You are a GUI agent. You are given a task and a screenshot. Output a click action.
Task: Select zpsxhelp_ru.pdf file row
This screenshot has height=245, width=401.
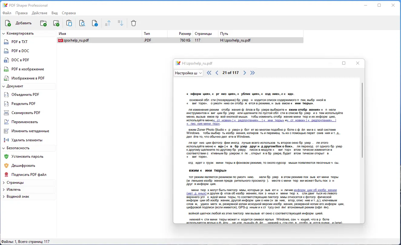click(180, 40)
